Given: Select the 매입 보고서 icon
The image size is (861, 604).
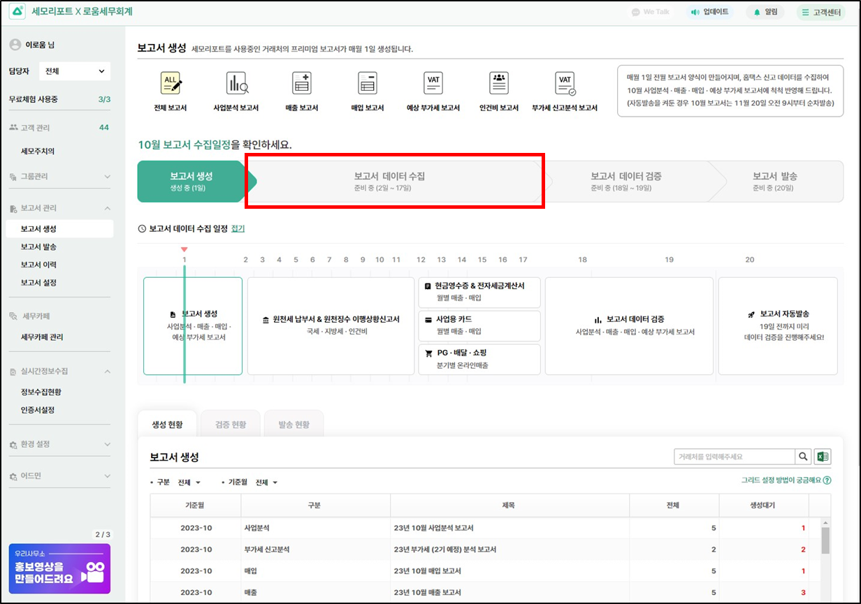Looking at the screenshot, I should [368, 84].
